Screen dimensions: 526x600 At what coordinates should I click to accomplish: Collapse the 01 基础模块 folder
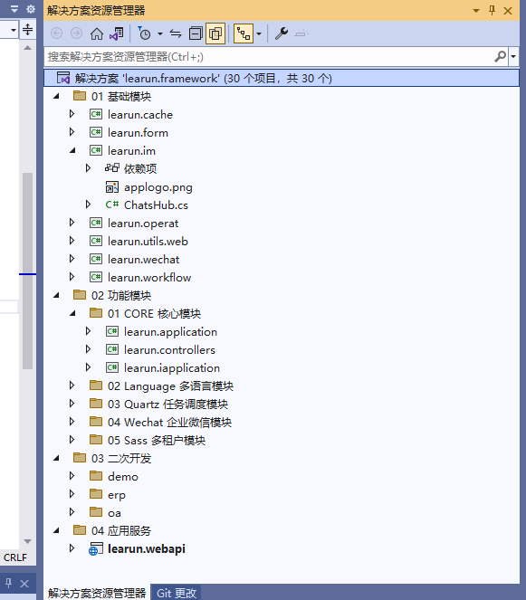(56, 96)
